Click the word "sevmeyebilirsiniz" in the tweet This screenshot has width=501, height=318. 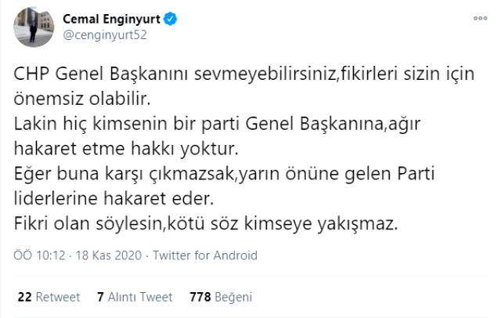coord(246,73)
